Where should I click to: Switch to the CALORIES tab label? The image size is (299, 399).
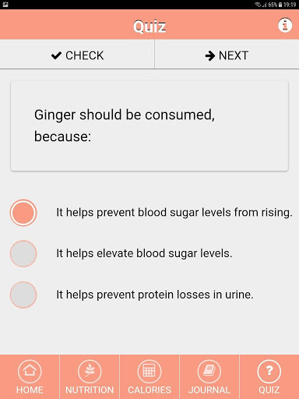point(149,390)
